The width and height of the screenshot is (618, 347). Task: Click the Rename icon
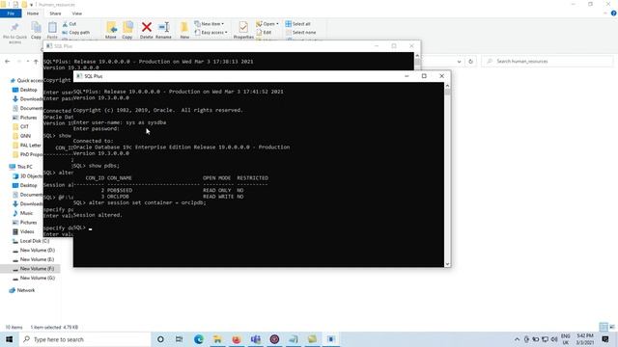pyautogui.click(x=163, y=27)
